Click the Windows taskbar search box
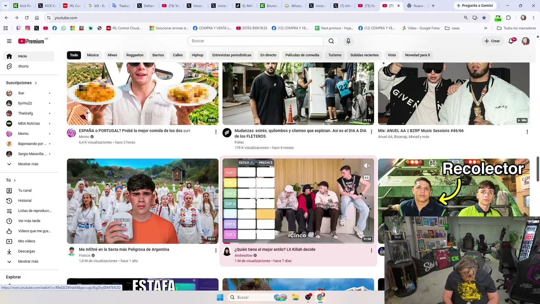This screenshot has width=540, height=304. pyautogui.click(x=258, y=297)
